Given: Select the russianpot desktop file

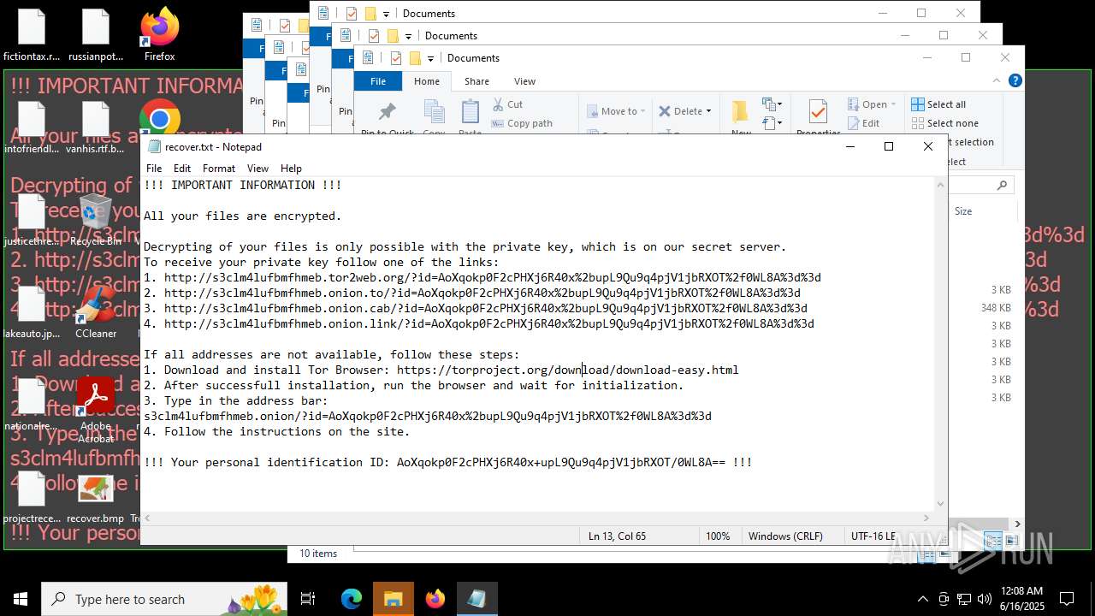Looking at the screenshot, I should (x=96, y=34).
